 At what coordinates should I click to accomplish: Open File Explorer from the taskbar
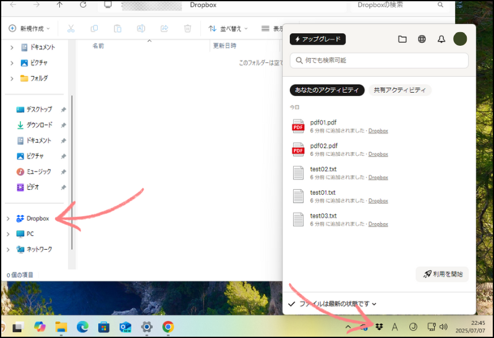61,327
